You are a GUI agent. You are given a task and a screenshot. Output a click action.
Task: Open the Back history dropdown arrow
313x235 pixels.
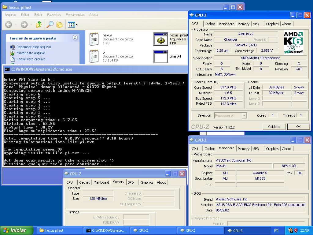[16, 24]
